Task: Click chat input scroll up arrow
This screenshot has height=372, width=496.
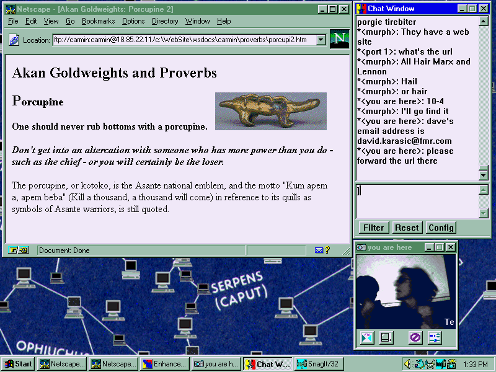Action: (484, 190)
